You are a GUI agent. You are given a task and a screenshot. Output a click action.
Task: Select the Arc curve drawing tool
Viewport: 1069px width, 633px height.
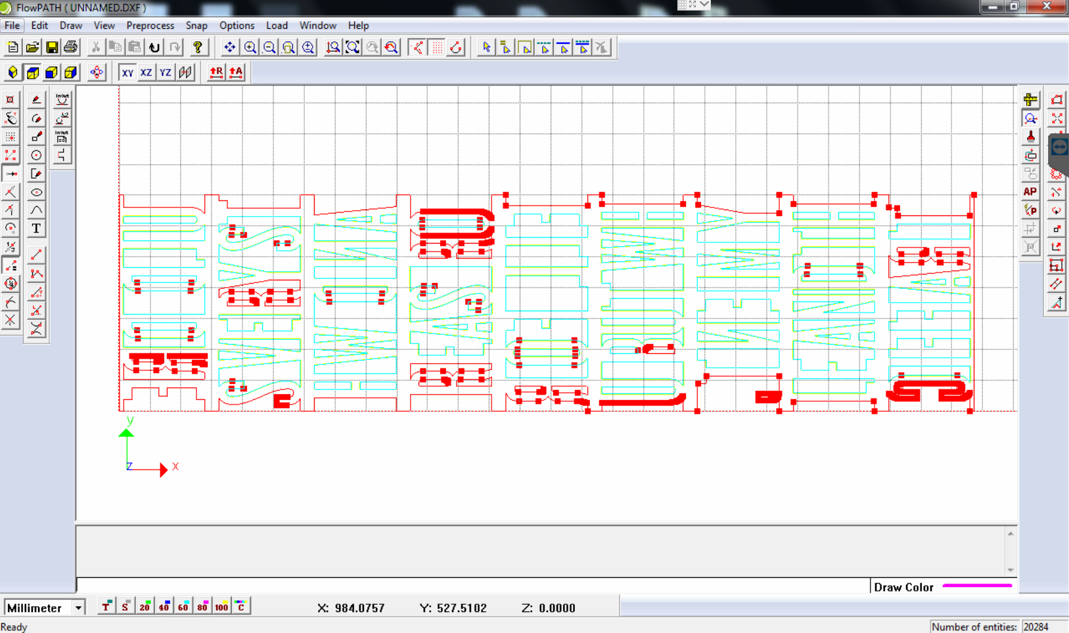pyautogui.click(x=36, y=210)
